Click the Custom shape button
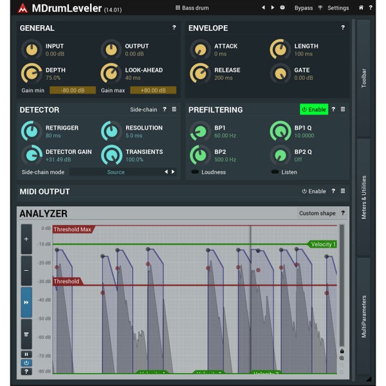 tap(317, 213)
